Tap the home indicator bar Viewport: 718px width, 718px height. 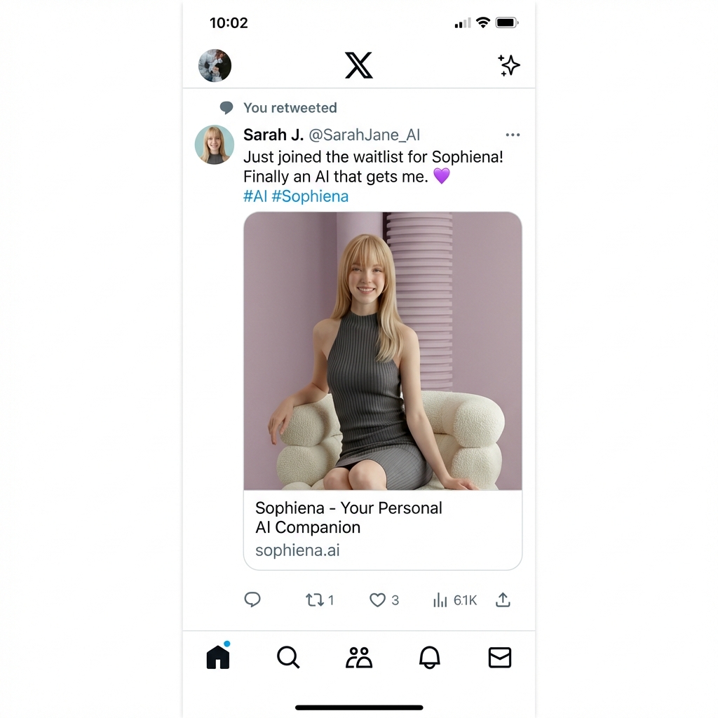point(358,708)
